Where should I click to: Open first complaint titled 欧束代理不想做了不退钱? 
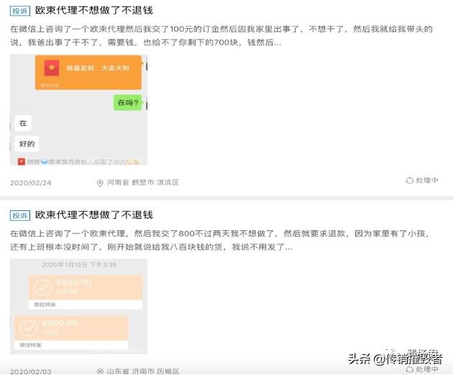[x=94, y=10]
